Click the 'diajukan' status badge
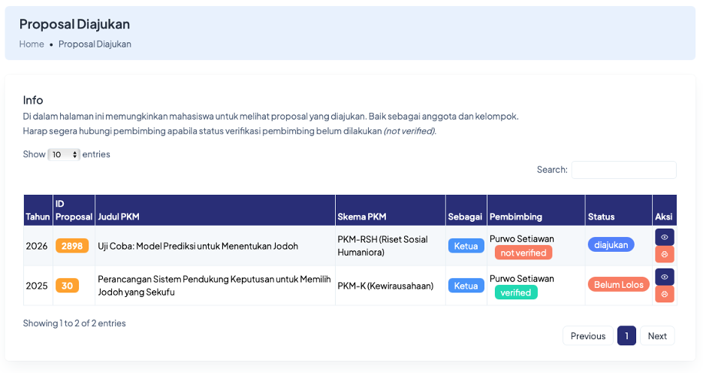Viewport: 703px width, 373px height. (611, 244)
